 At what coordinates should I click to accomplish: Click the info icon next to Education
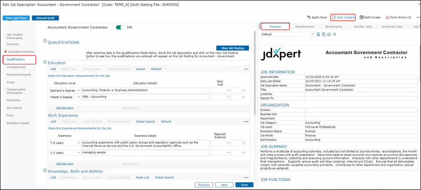[45, 62]
